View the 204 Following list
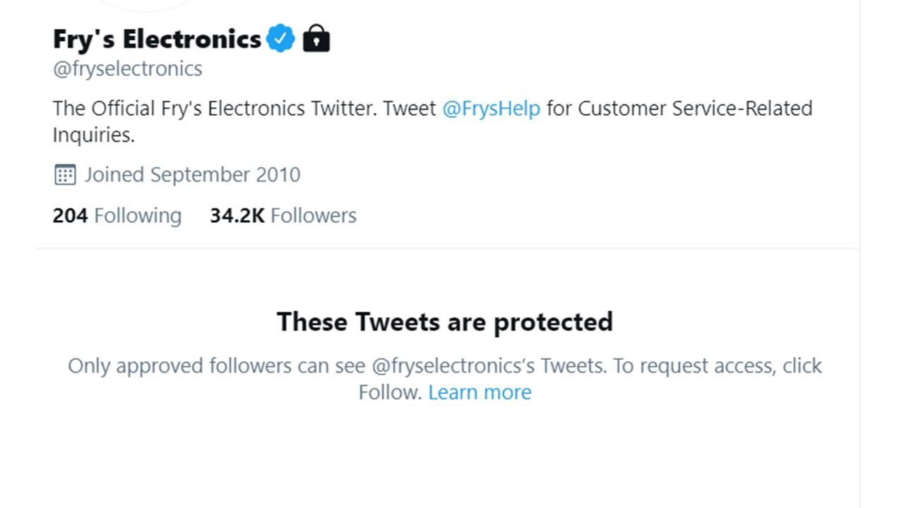Viewport: 904px width, 508px height. pos(117,215)
